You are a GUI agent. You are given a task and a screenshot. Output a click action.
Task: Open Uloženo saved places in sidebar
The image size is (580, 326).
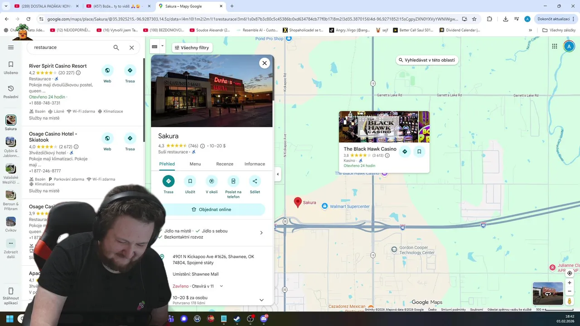click(11, 67)
